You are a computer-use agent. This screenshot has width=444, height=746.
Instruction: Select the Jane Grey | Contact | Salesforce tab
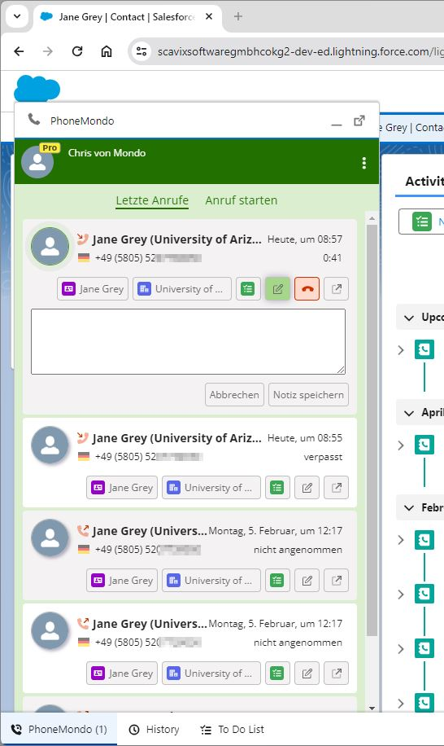128,16
